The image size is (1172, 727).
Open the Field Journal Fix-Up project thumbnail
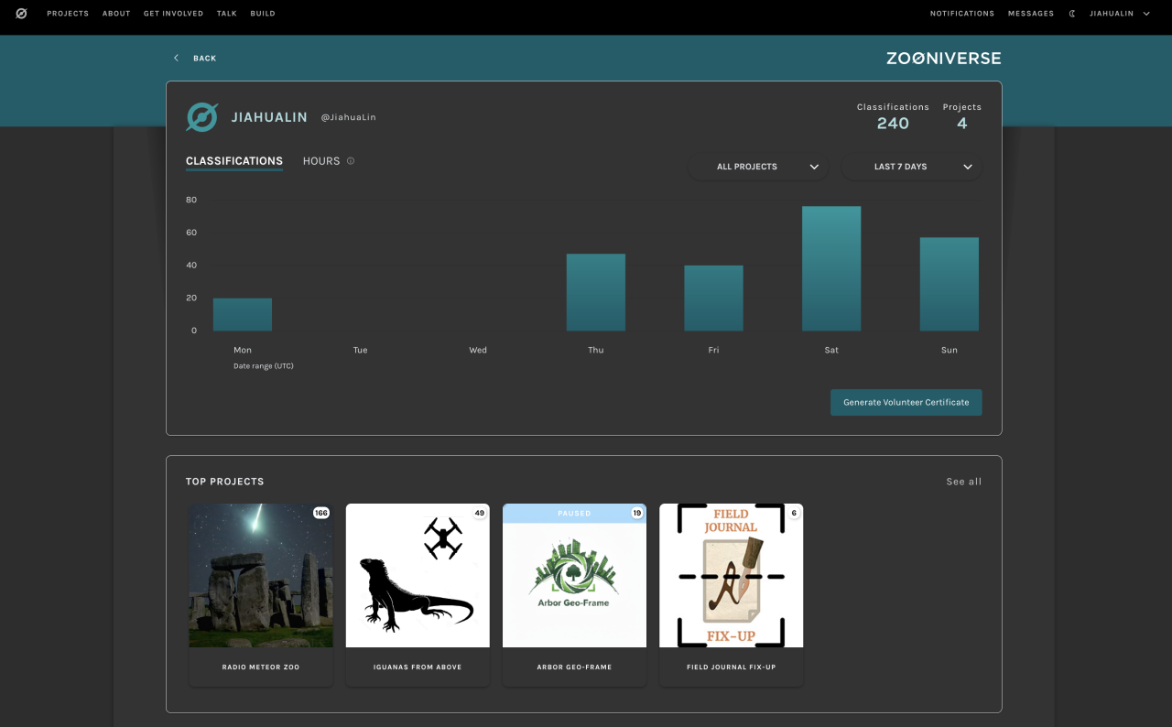pyautogui.click(x=731, y=576)
